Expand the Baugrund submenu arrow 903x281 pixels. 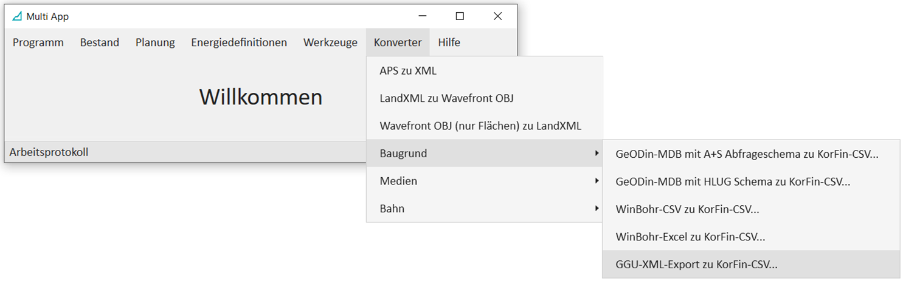click(x=597, y=154)
